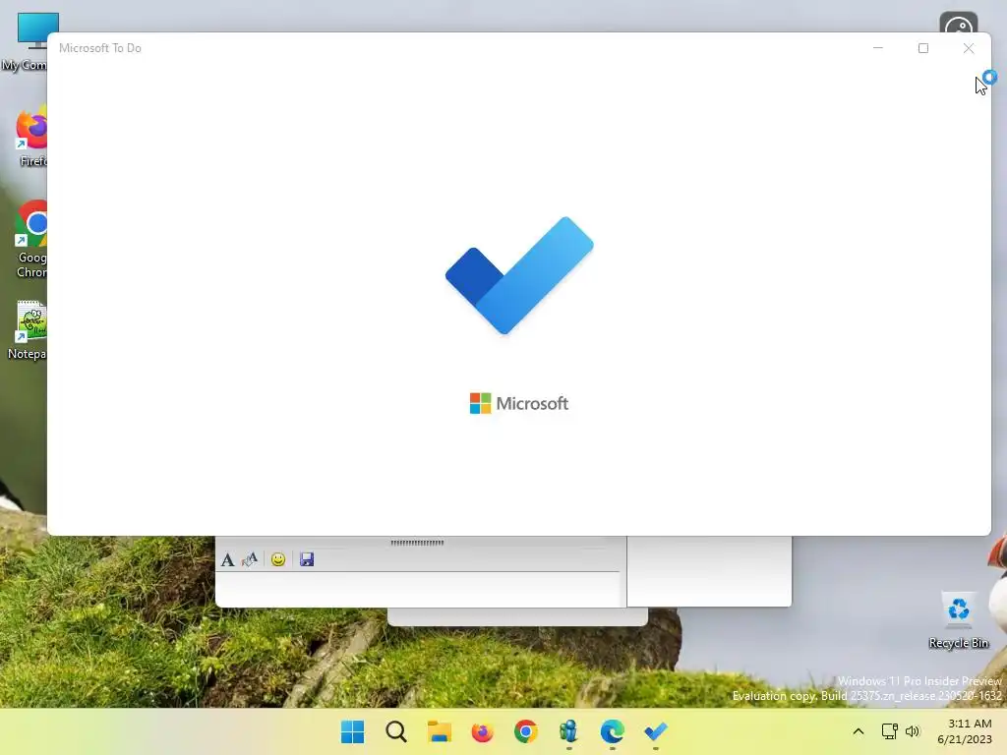1007x755 pixels.
Task: Open Microsoft Edge from the taskbar
Action: [x=612, y=731]
